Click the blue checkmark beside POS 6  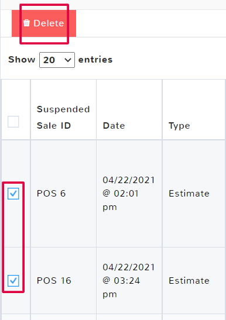(x=13, y=194)
